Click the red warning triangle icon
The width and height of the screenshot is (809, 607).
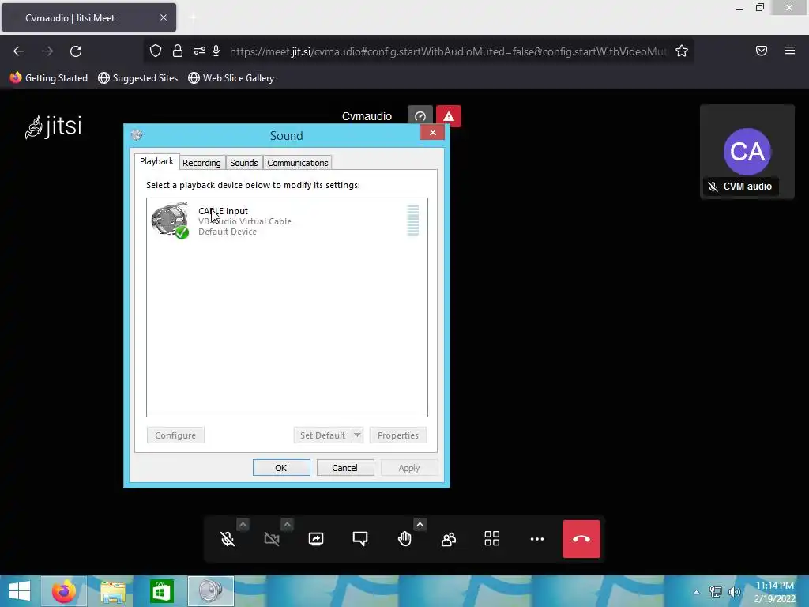coord(449,116)
